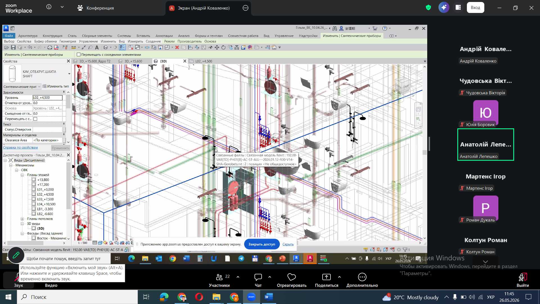Image resolution: width=540 pixels, height=304 pixels.
Task: Click the sun path icon in view control bar
Action: (x=105, y=243)
